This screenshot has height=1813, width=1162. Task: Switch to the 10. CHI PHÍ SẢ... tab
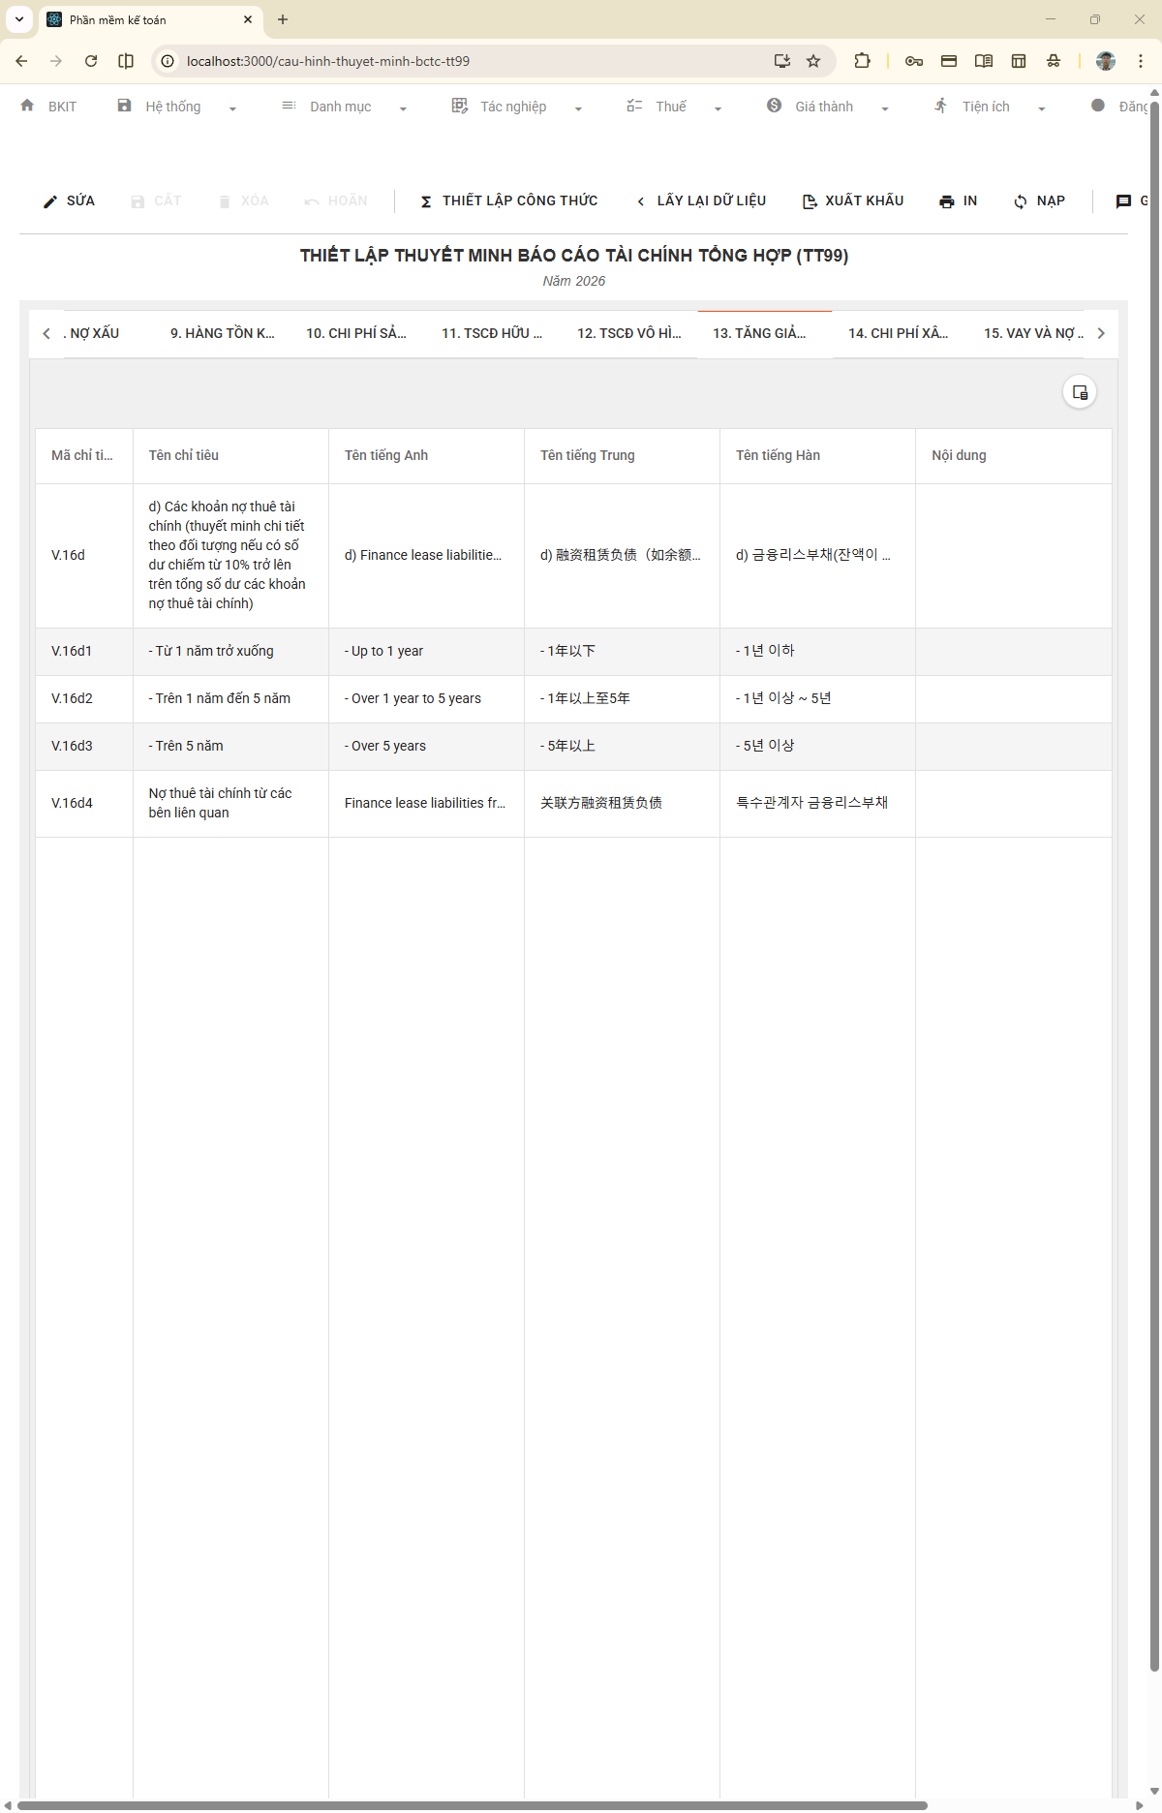[x=356, y=333]
